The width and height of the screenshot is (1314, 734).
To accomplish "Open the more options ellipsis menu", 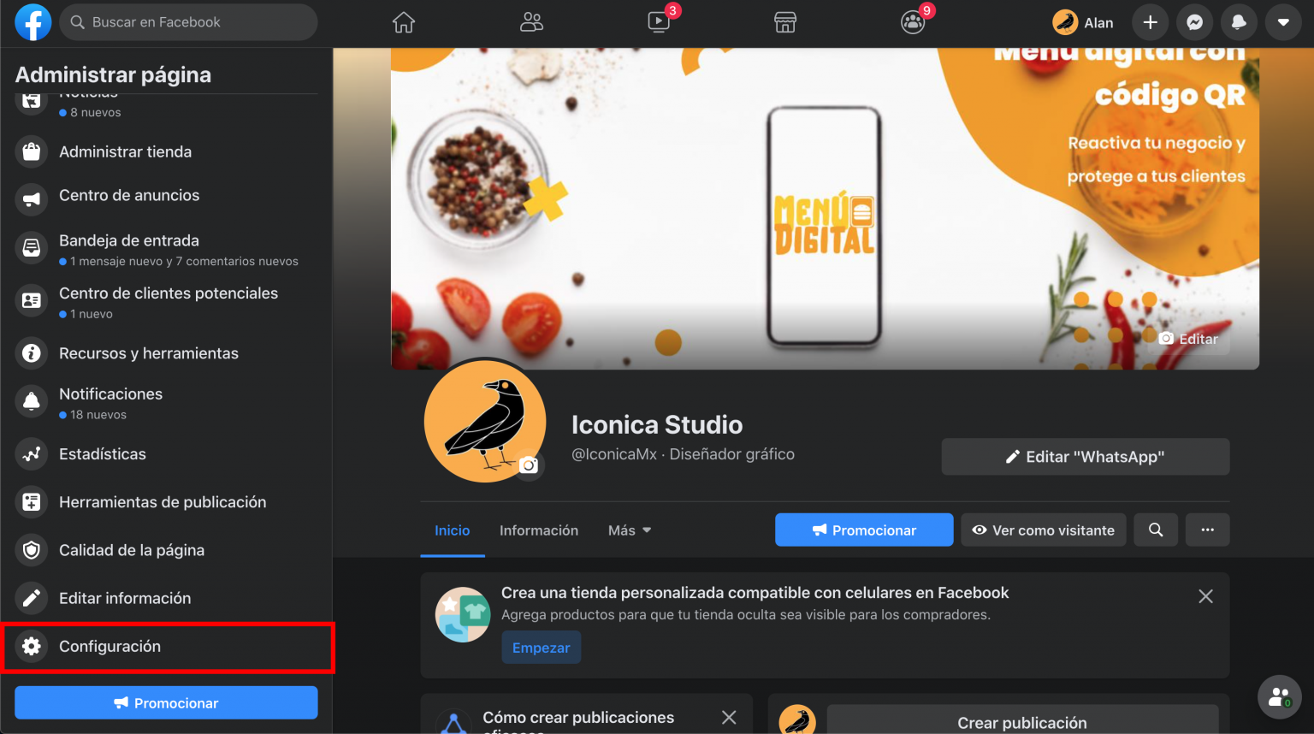I will tap(1207, 530).
